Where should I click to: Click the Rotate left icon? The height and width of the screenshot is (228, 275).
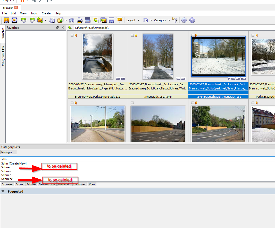pos(24,20)
